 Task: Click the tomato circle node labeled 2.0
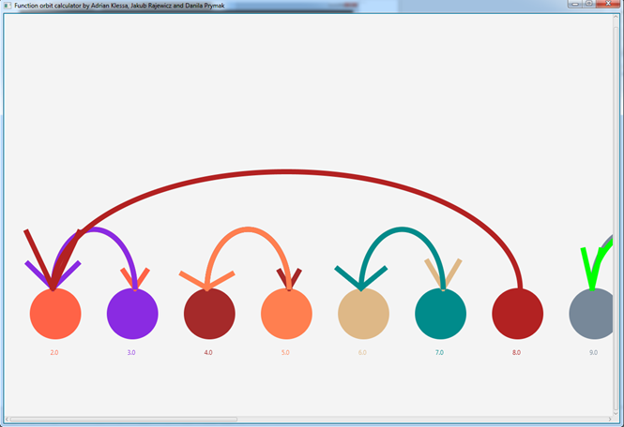(x=55, y=314)
